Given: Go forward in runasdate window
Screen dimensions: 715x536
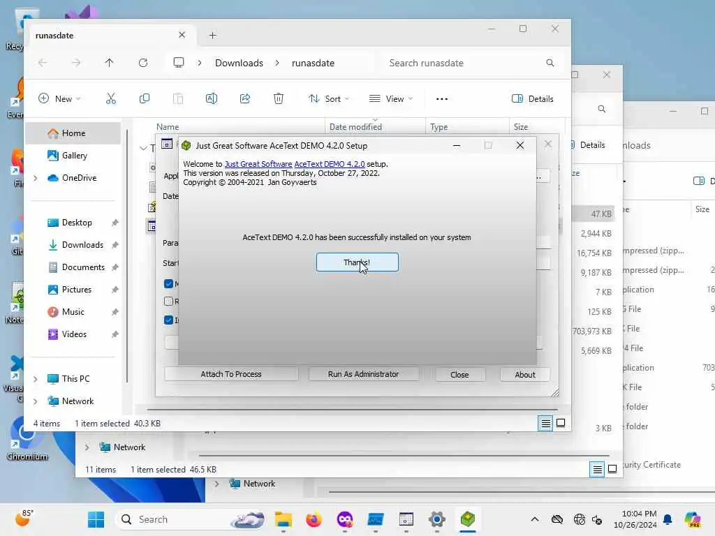Looking at the screenshot, I should [x=76, y=63].
